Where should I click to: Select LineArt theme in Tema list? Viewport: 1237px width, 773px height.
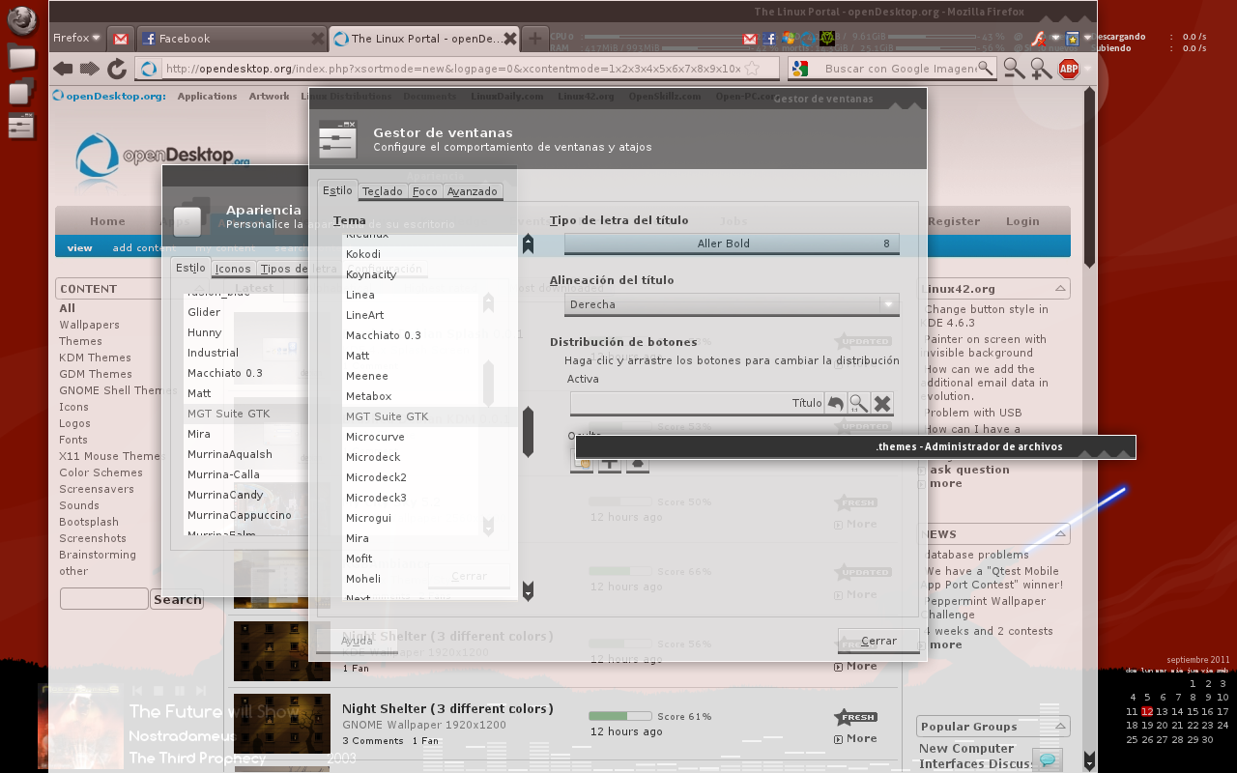coord(364,315)
